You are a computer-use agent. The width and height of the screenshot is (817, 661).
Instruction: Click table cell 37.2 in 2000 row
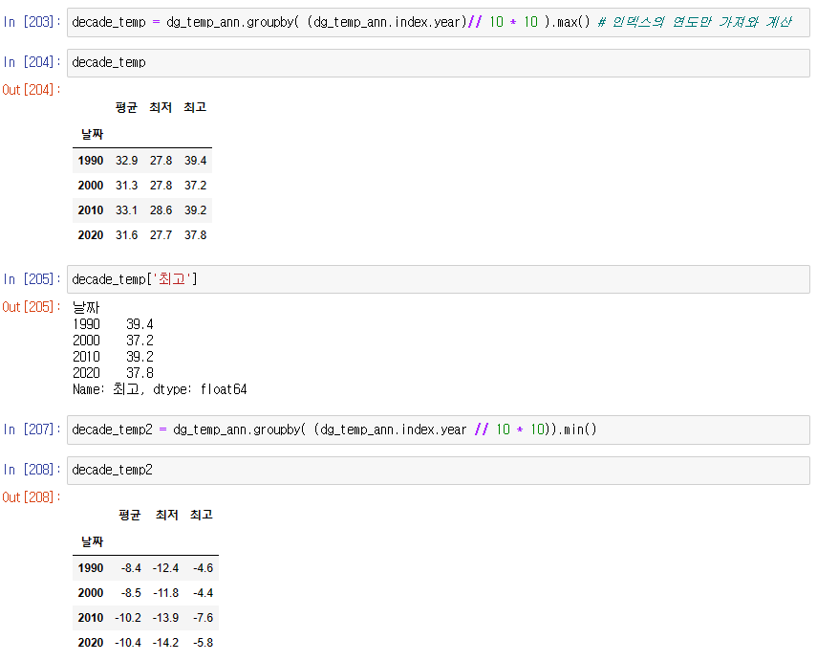(195, 186)
